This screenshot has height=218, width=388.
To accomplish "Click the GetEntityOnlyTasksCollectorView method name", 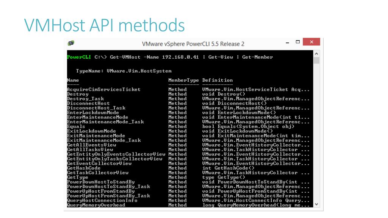I will pos(114,159).
